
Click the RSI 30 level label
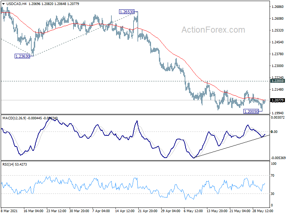(x=272, y=194)
